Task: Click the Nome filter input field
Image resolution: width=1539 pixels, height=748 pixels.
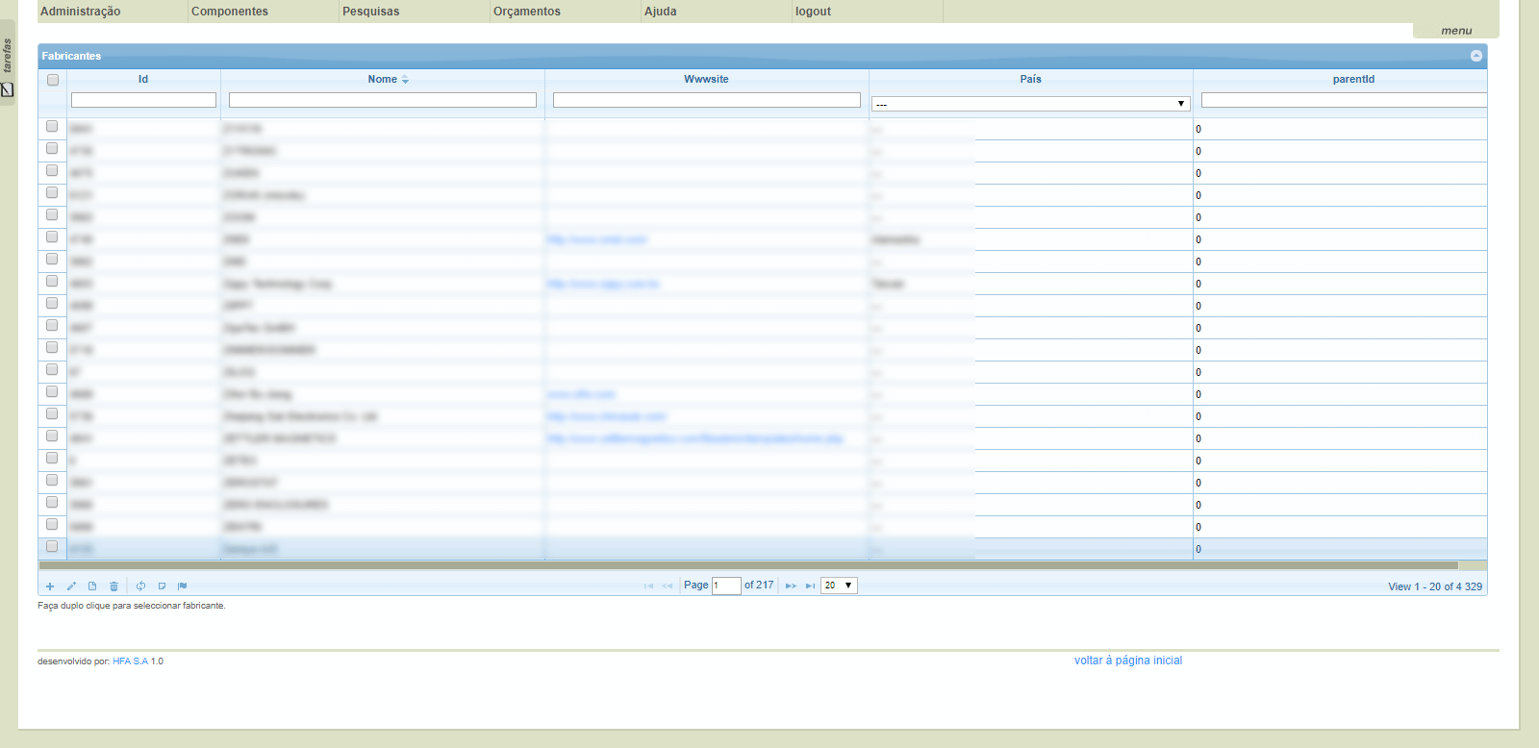Action: click(x=383, y=100)
